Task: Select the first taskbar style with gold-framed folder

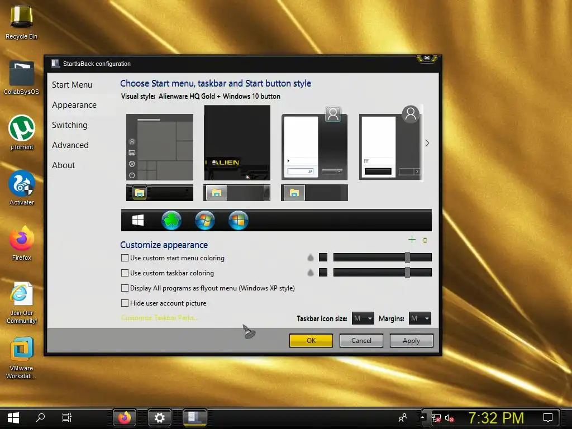Action: coord(160,193)
